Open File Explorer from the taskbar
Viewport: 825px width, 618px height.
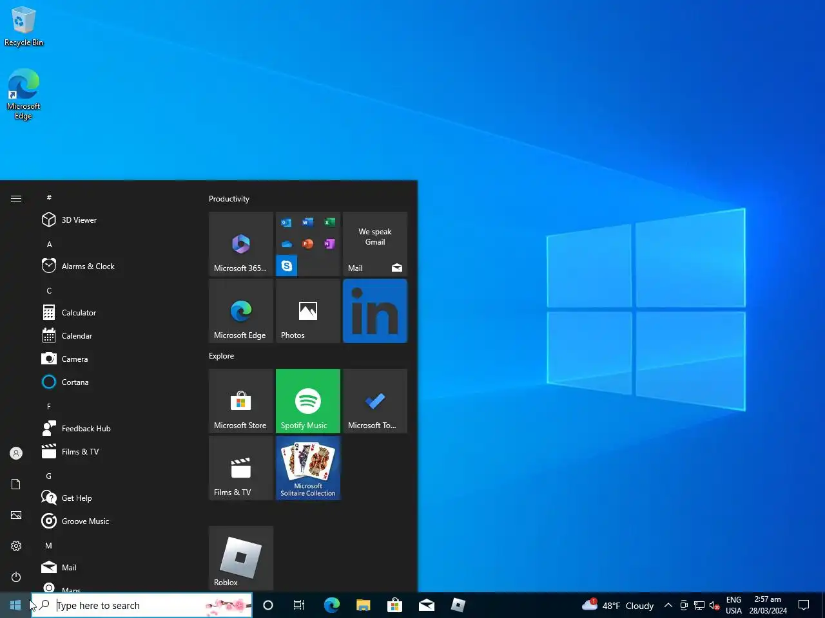click(363, 605)
